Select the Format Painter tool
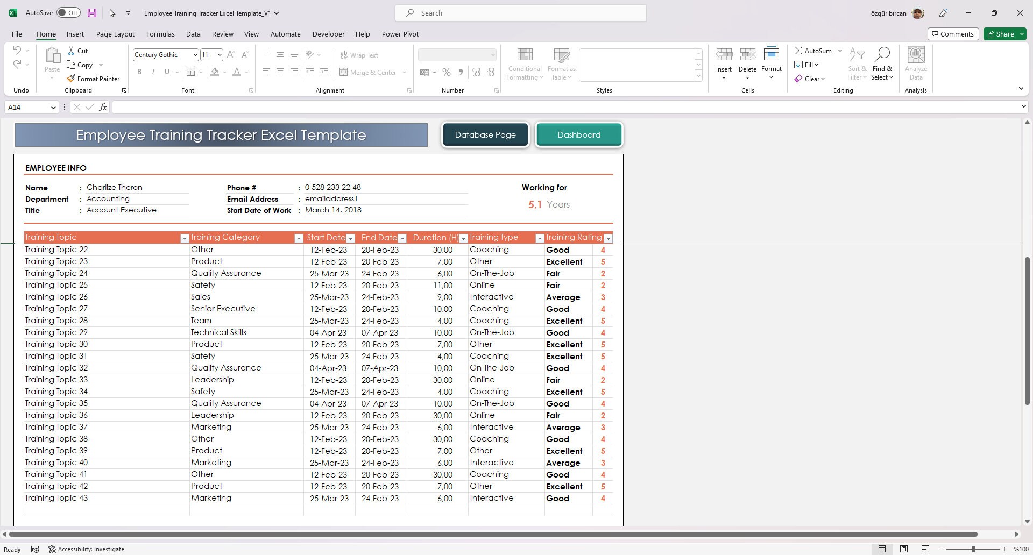 click(x=94, y=79)
